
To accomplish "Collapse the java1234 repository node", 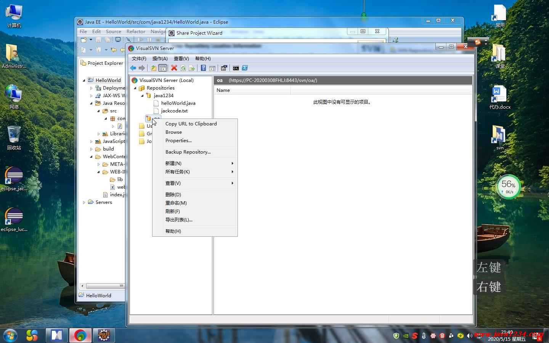I will point(142,96).
